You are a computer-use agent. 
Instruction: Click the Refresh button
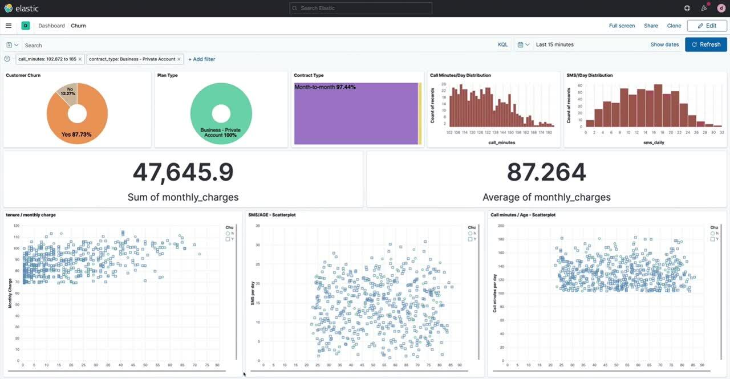click(706, 44)
